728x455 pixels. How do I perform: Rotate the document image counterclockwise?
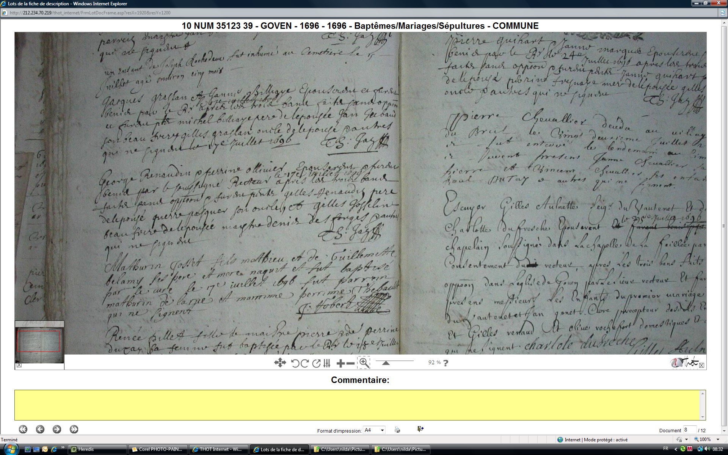[295, 363]
